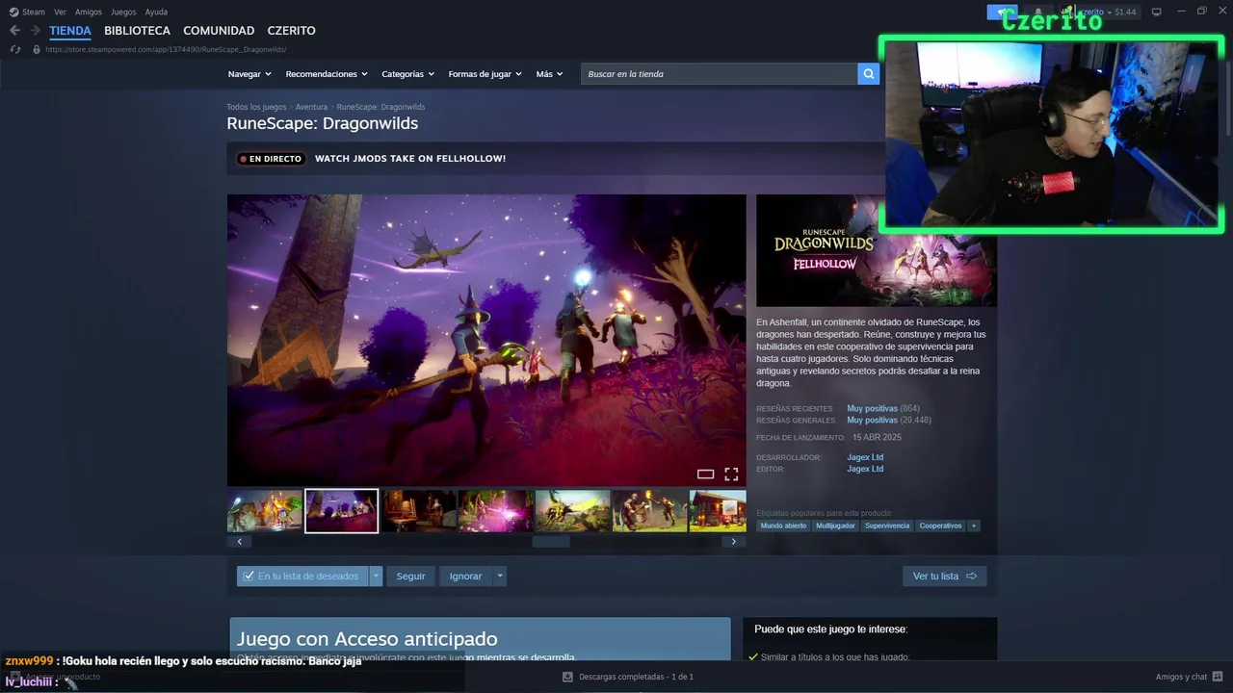Screen dimensions: 1233x693
Task: Select the yellow-green landscape thumbnail
Action: click(x=573, y=510)
